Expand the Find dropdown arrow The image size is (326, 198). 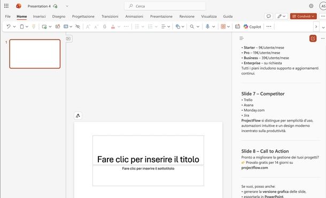point(198,27)
